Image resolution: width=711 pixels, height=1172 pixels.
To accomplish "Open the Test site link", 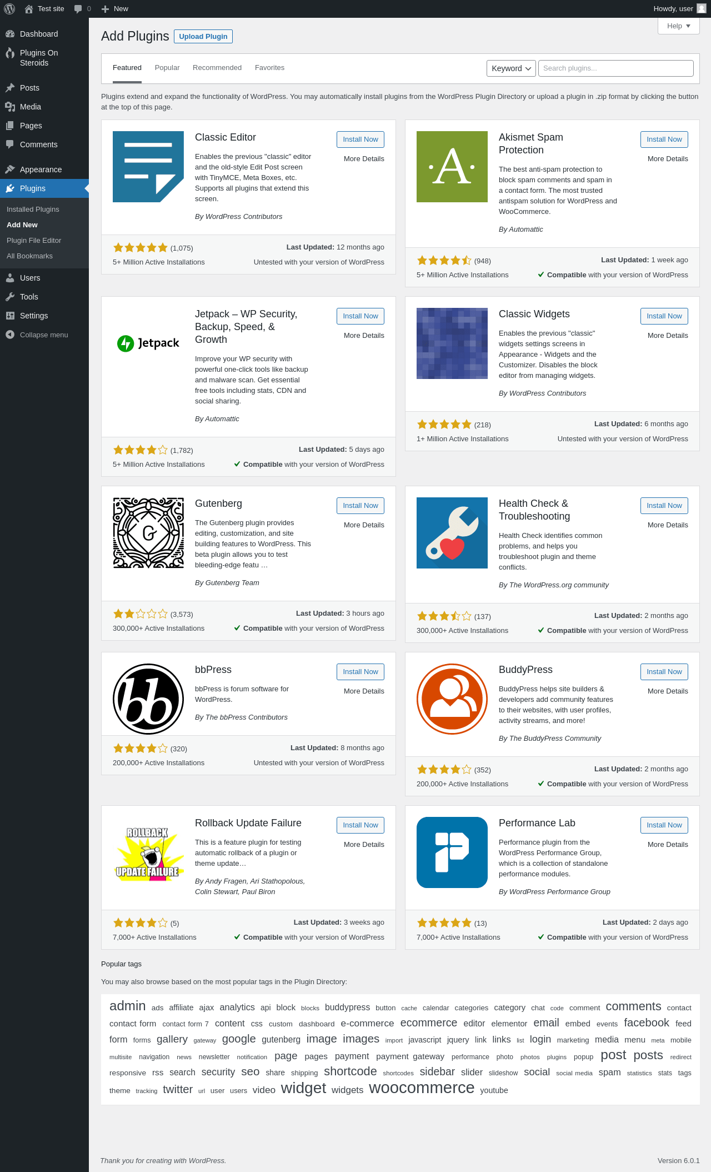I will tap(44, 9).
